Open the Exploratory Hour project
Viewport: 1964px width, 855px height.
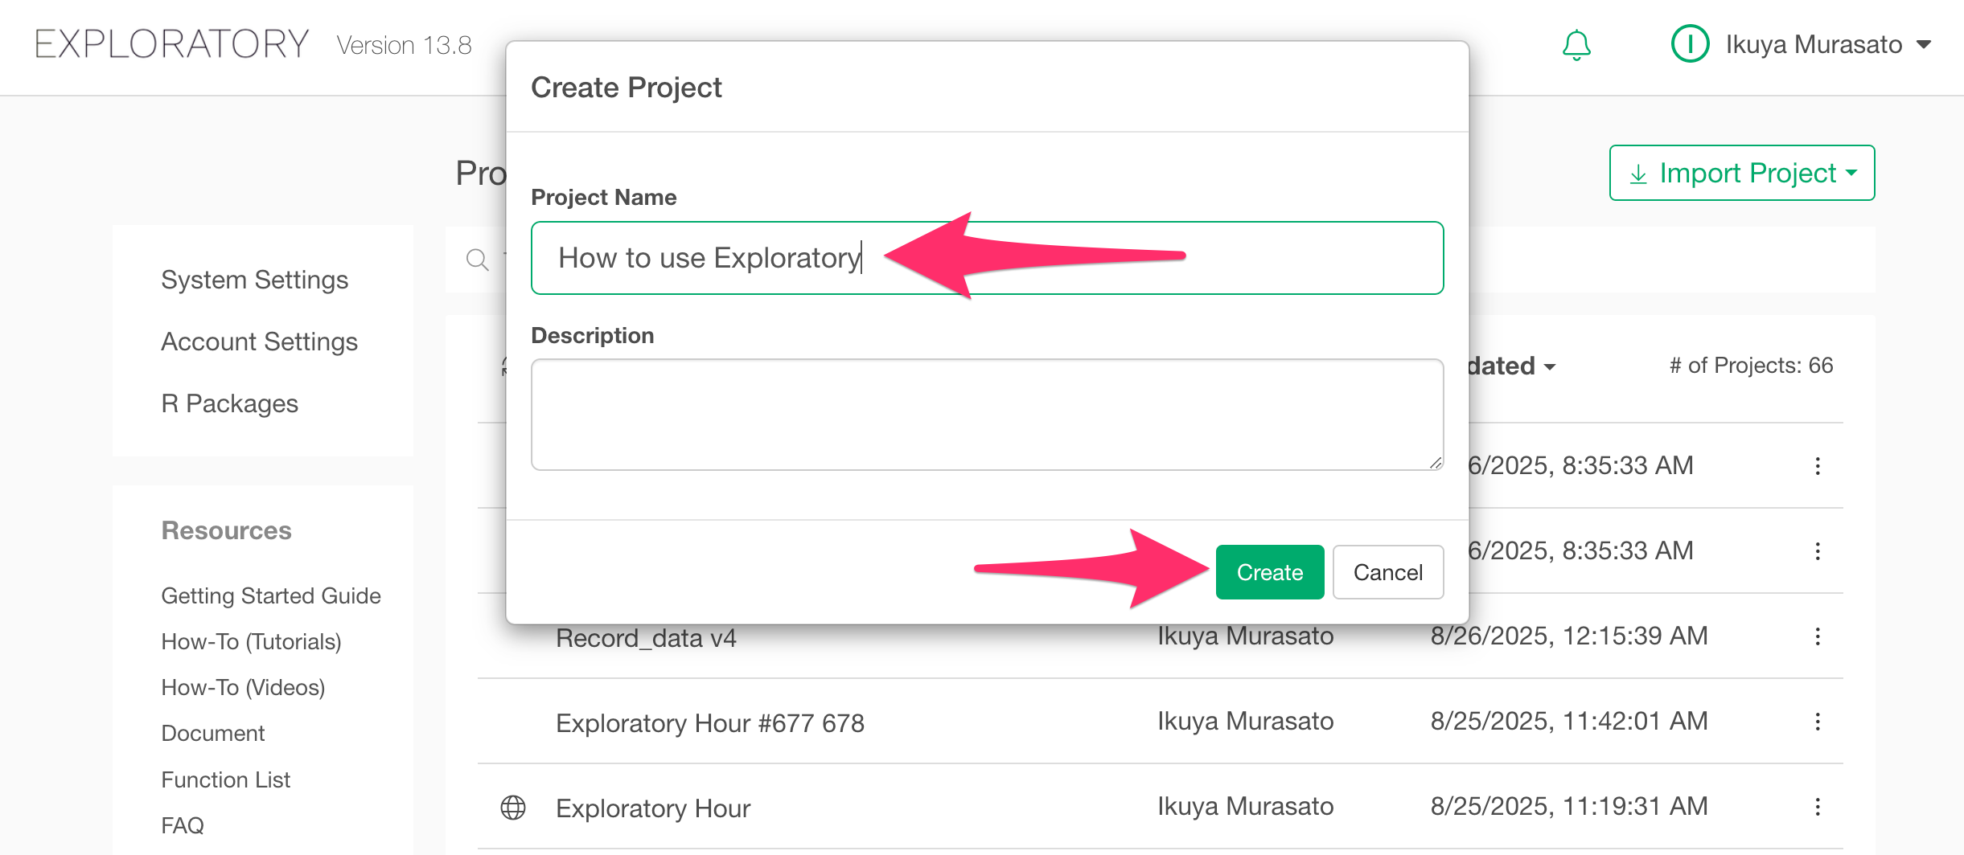[653, 808]
